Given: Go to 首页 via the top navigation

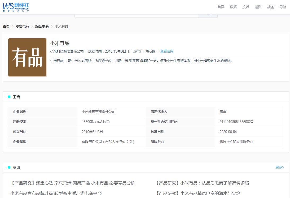Looking at the screenshot, I should 221,7.
